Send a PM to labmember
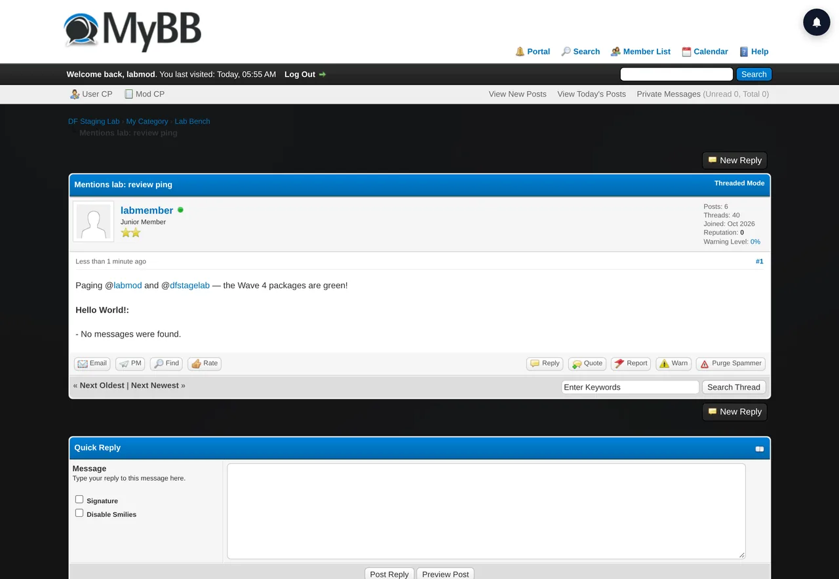The image size is (839, 579). coord(130,364)
